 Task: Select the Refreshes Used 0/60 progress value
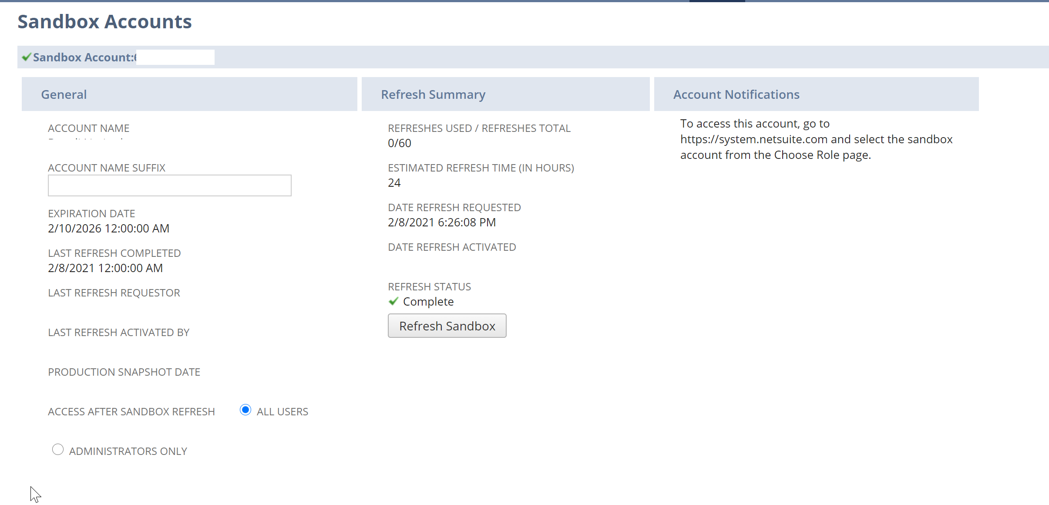(399, 143)
